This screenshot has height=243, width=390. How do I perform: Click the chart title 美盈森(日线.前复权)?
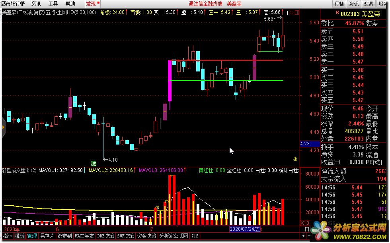pyautogui.click(x=23, y=12)
